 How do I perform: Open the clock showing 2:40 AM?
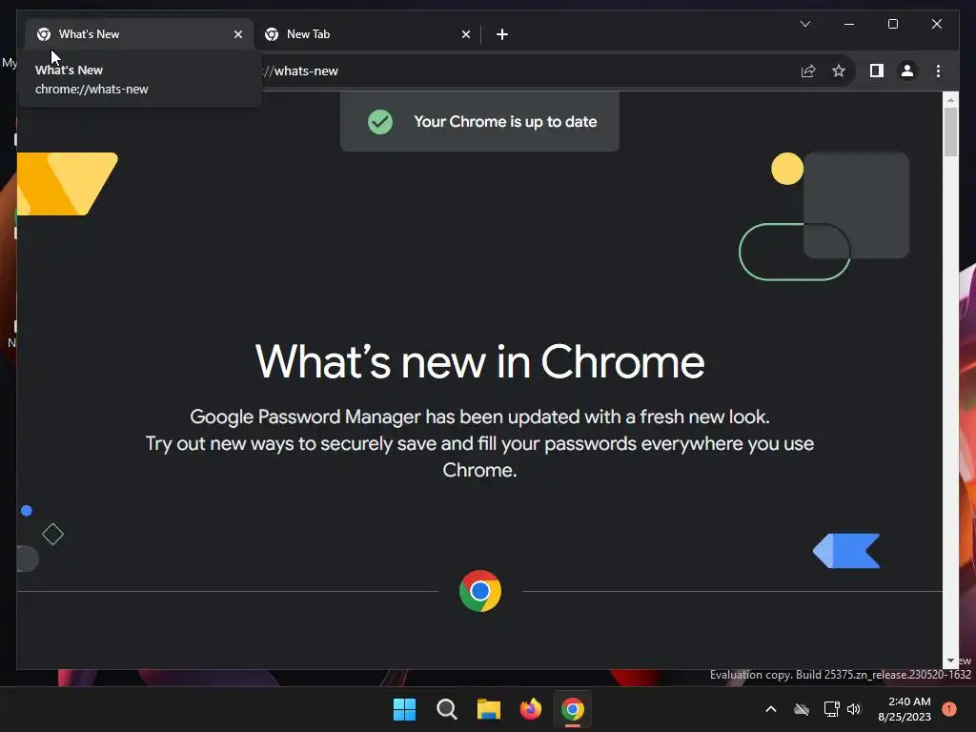pyautogui.click(x=905, y=709)
